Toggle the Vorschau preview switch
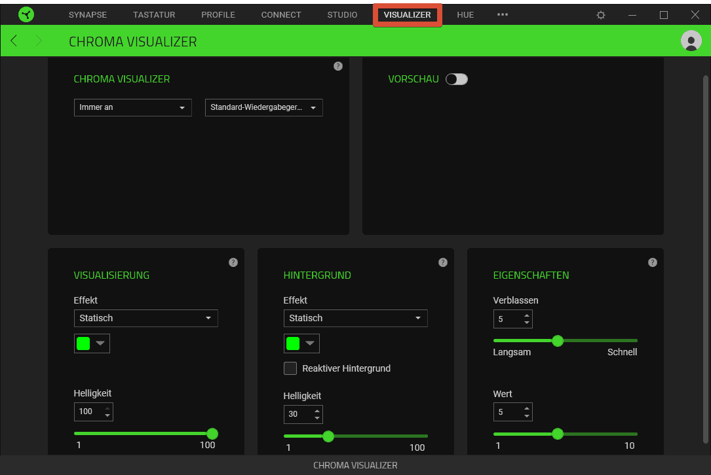Screen dimensions: 711x475 coord(457,79)
